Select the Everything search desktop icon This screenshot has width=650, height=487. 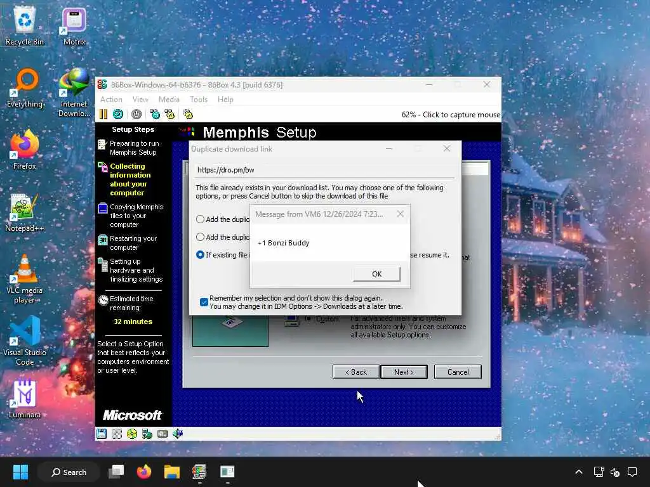25,88
